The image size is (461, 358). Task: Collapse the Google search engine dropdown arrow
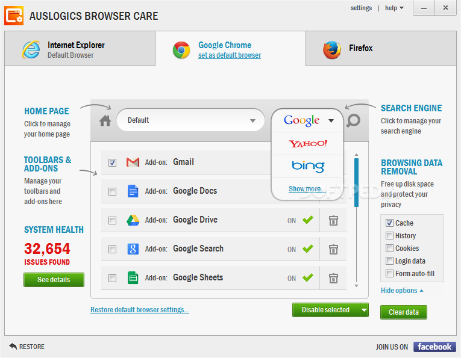[331, 120]
